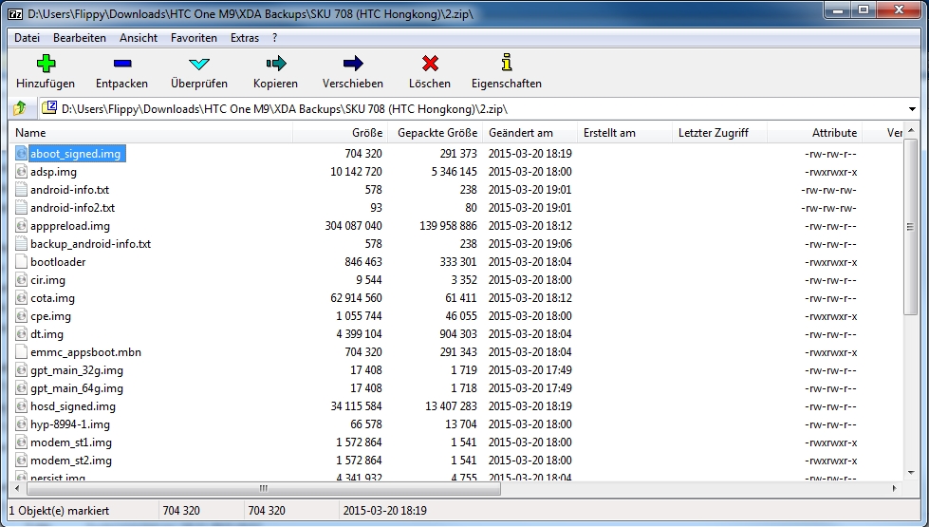Click the green plus Hinzufügen icon
The height and width of the screenshot is (527, 929).
46,65
